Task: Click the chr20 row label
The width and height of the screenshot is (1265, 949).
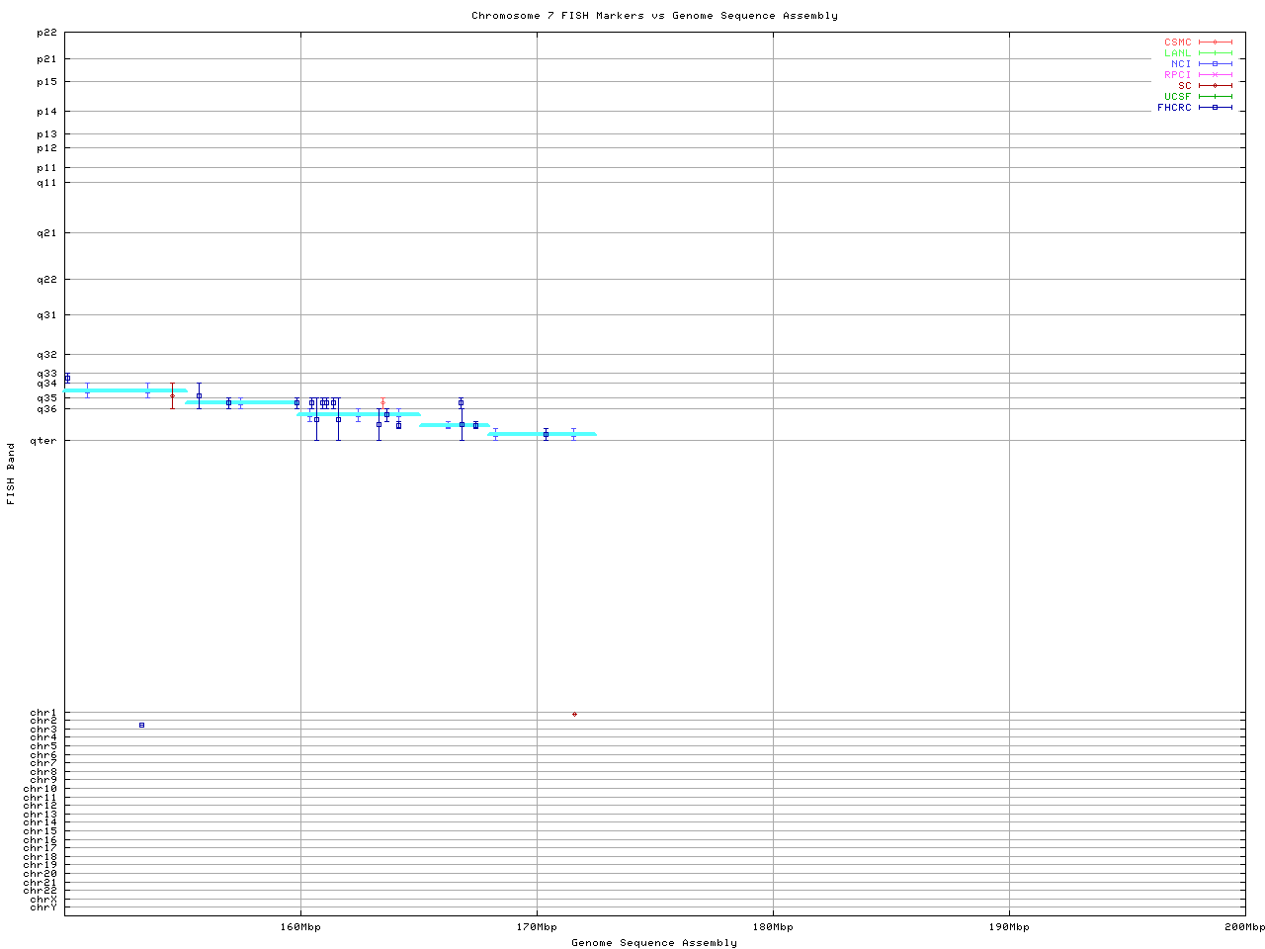Action: point(40,874)
